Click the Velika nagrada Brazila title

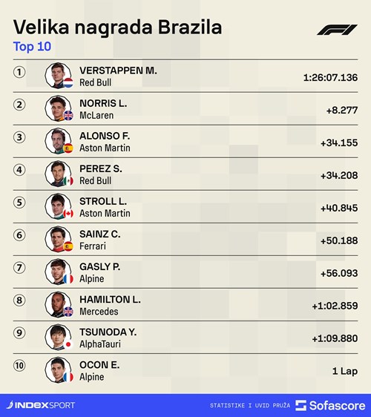pyautogui.click(x=117, y=27)
